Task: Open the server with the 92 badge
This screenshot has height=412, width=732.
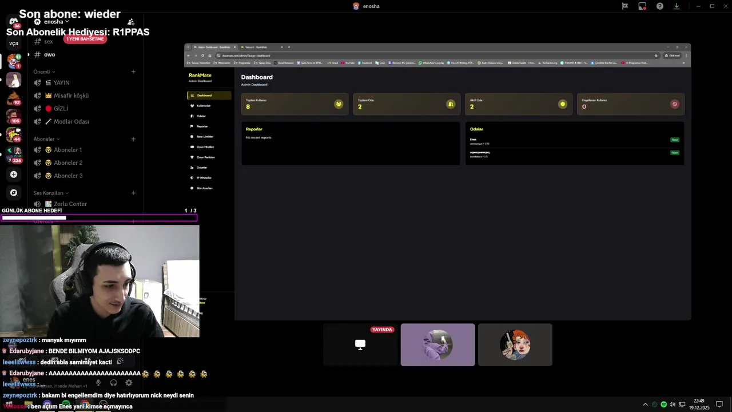Action: [x=14, y=98]
